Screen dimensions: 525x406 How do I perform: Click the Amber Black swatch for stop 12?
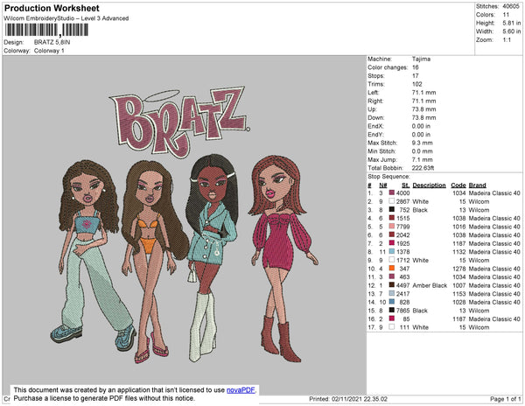tap(392, 284)
